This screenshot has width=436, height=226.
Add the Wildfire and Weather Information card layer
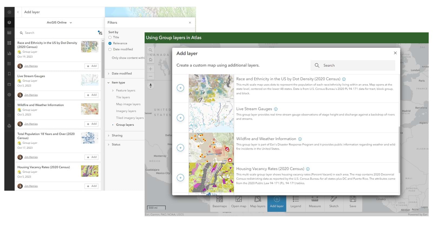[x=91, y=124]
